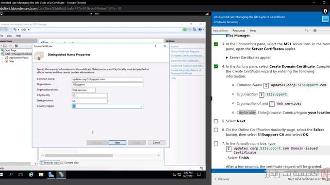The width and height of the screenshot is (330, 185).
Task: Click the magnifier zoom icon in lab panel
Action: click(307, 31)
